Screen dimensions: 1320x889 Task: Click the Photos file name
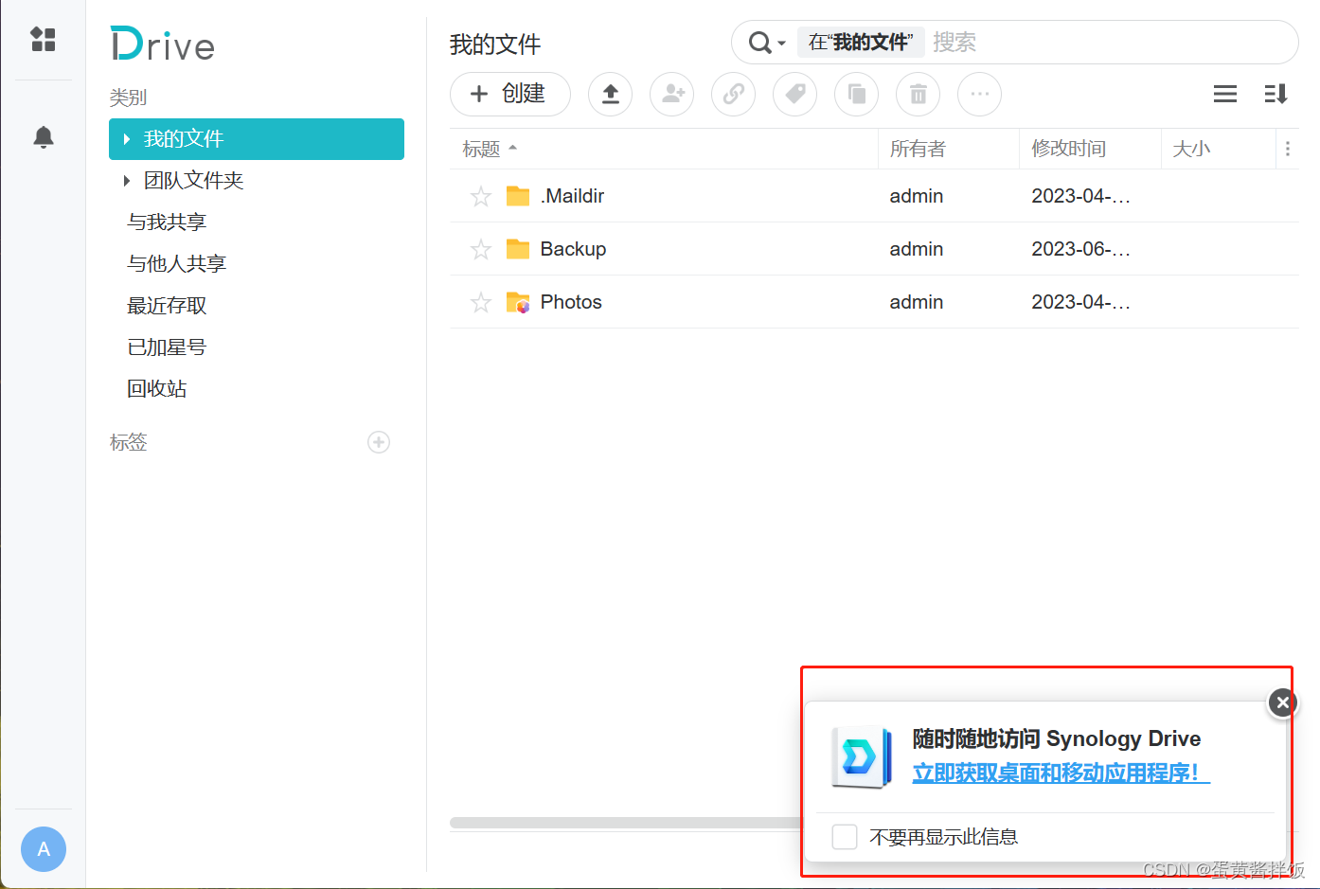tap(571, 302)
